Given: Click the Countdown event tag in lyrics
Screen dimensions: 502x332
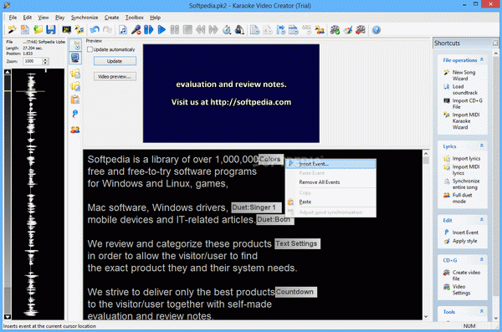Looking at the screenshot, I should [296, 292].
